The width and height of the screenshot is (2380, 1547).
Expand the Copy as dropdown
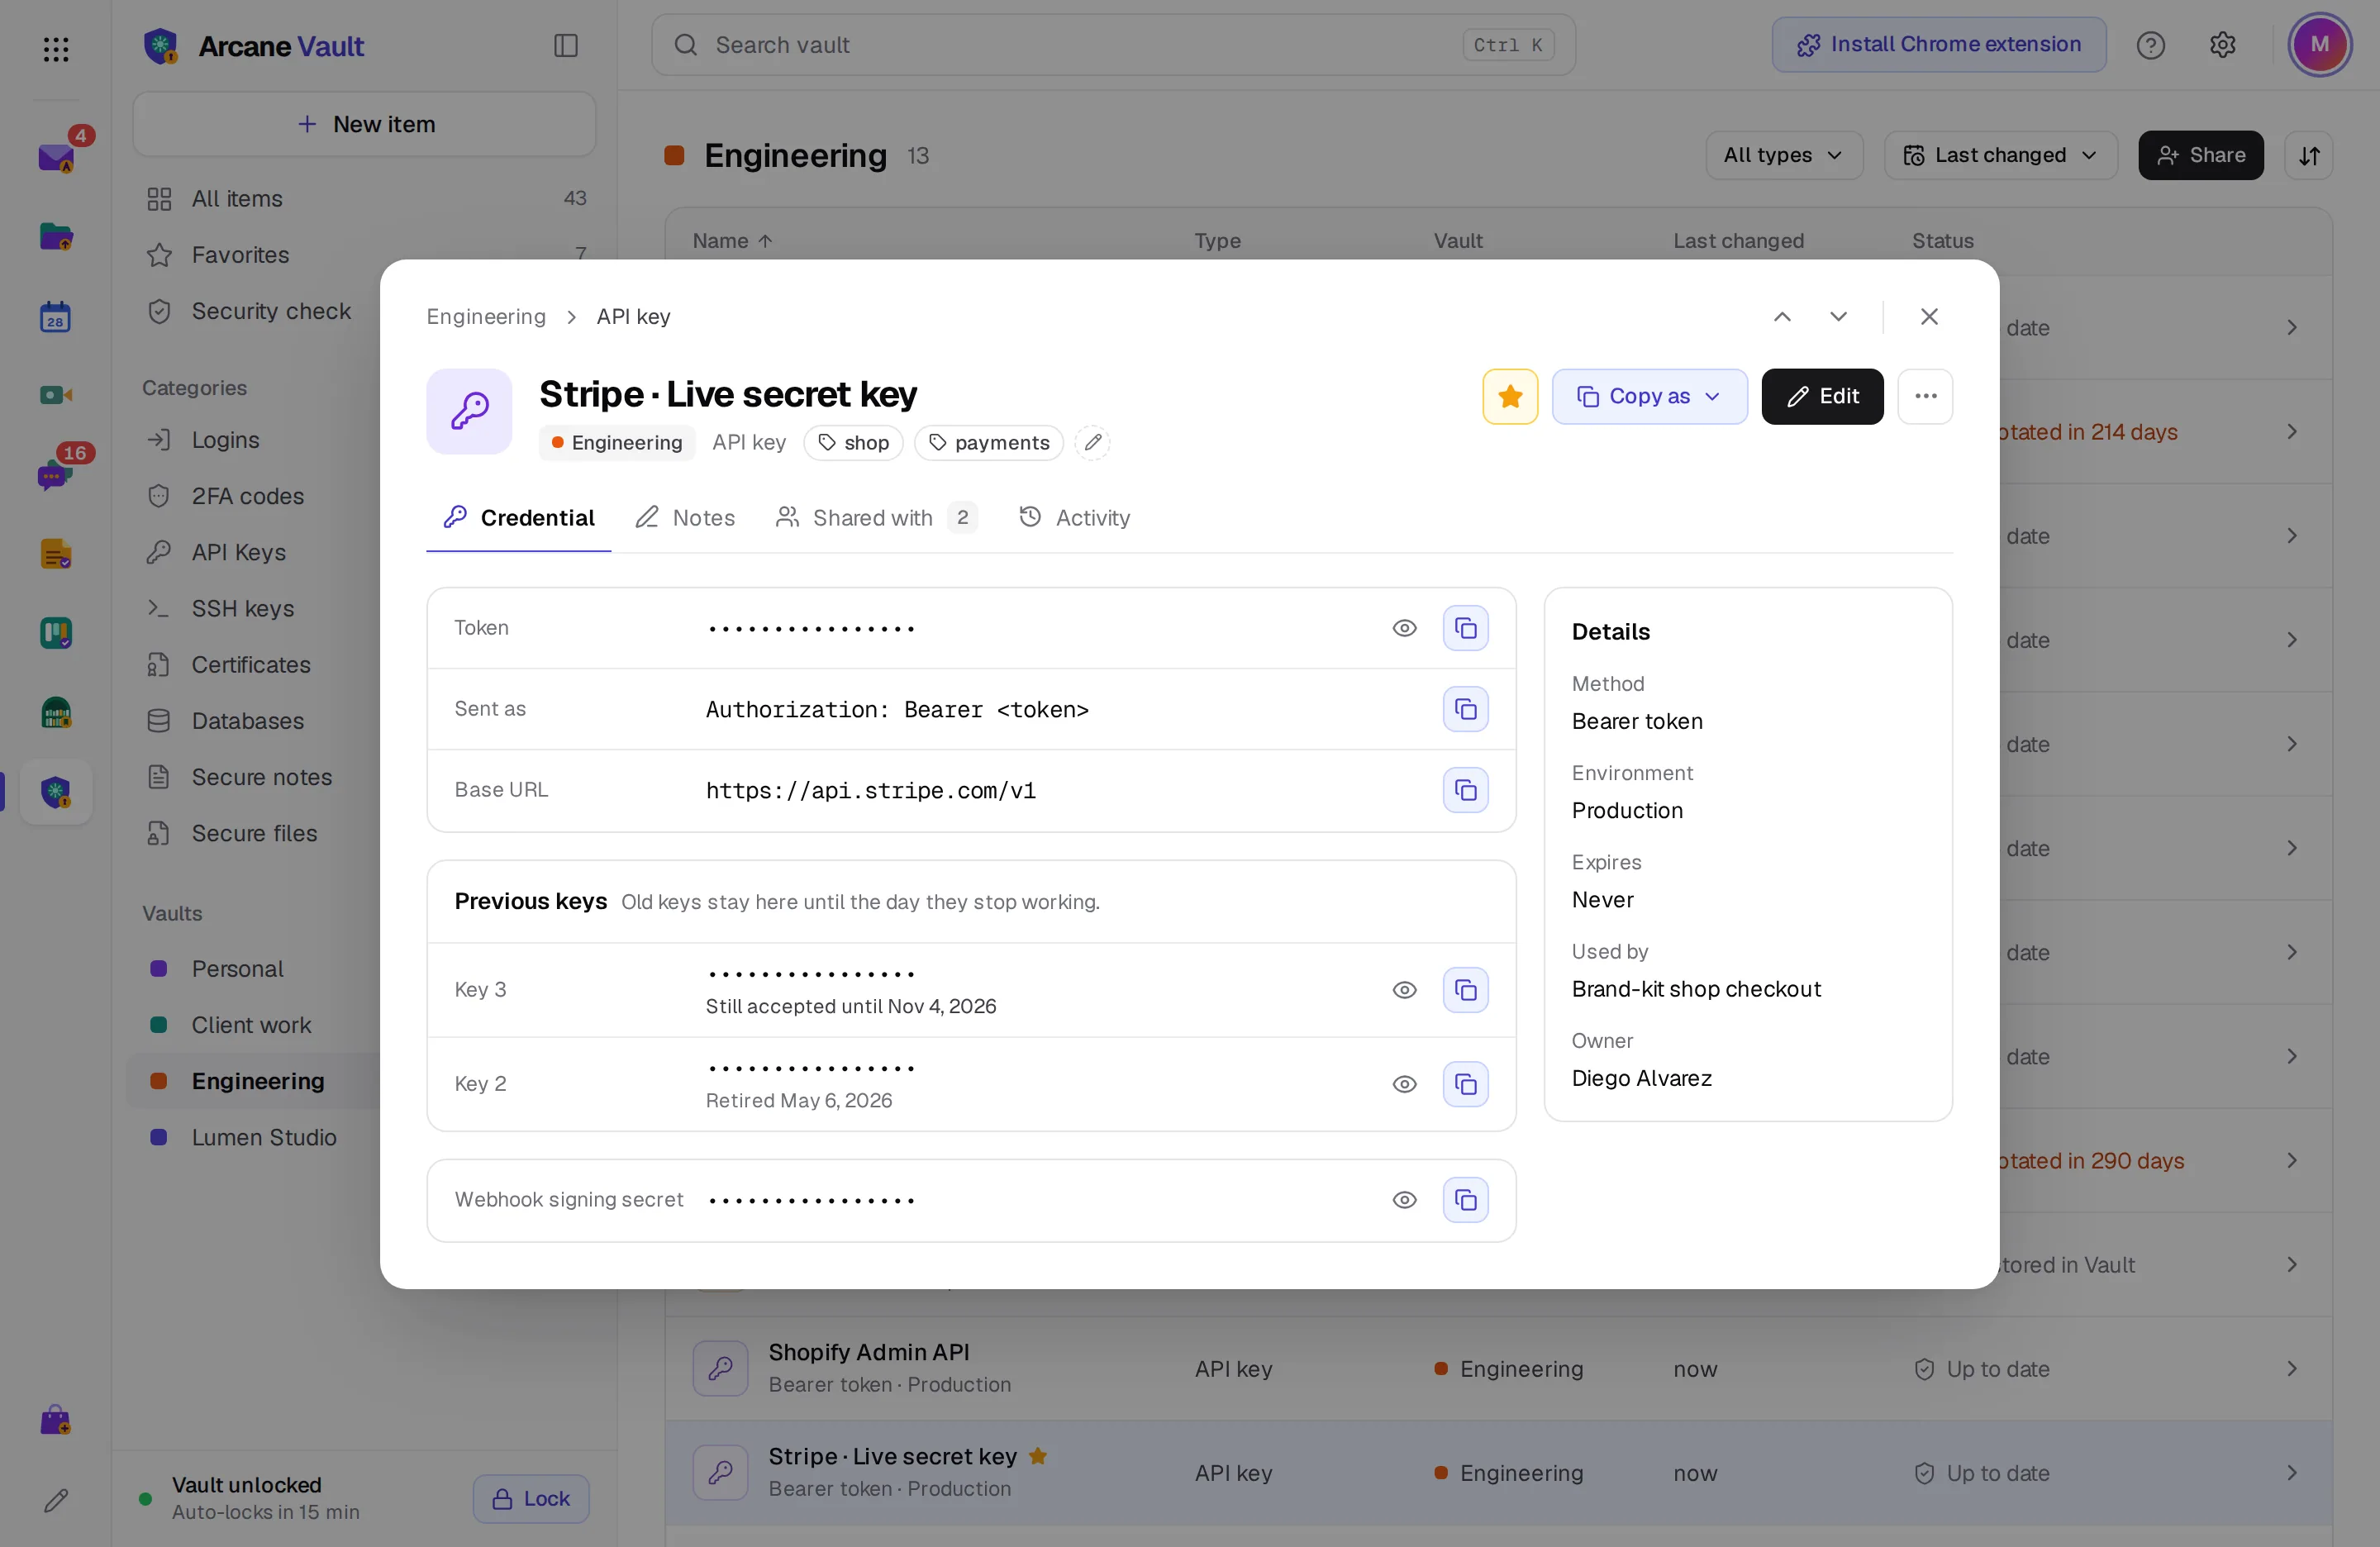(1649, 396)
